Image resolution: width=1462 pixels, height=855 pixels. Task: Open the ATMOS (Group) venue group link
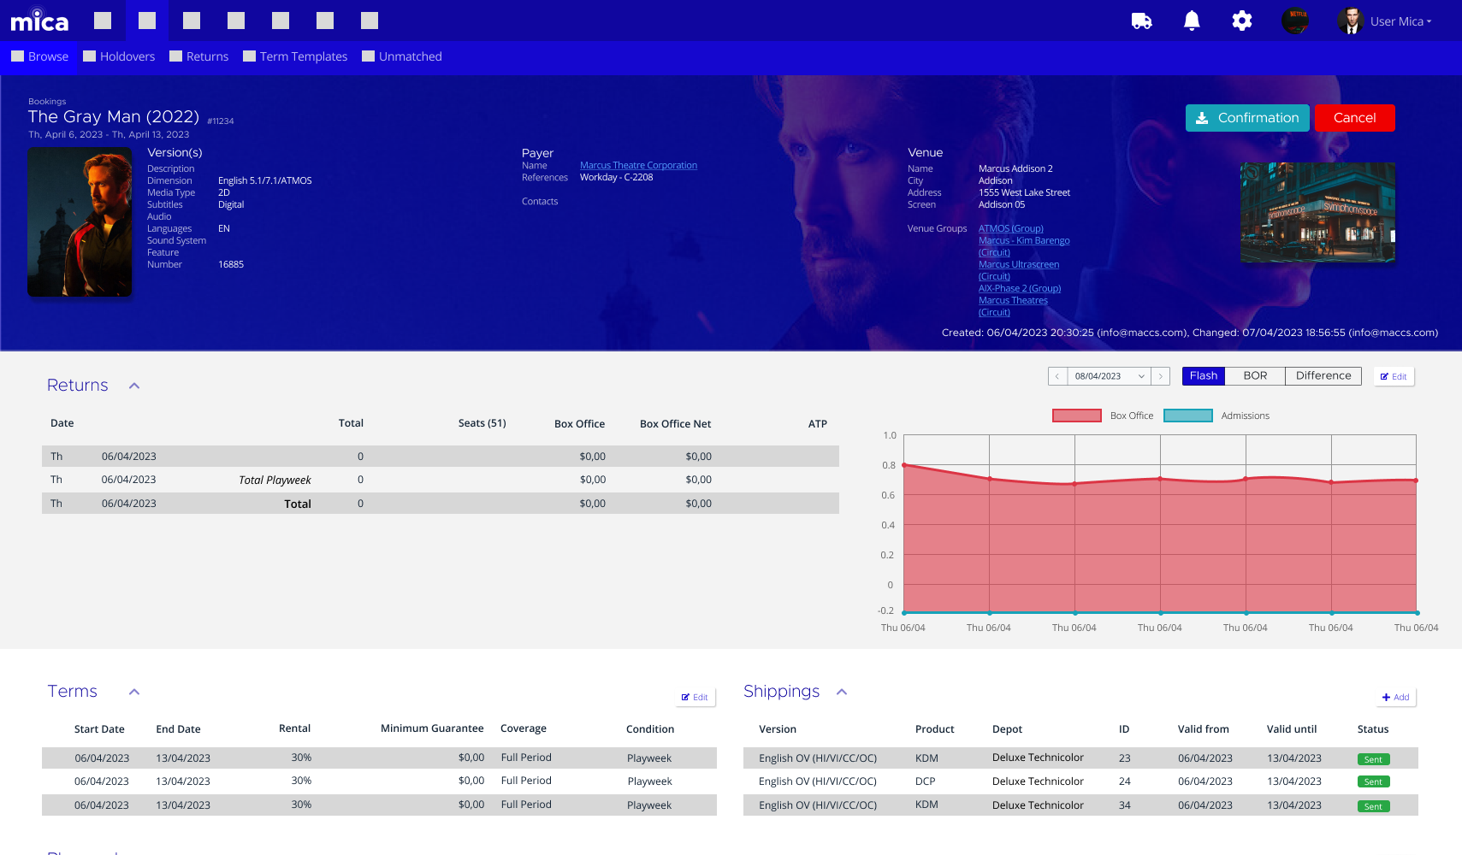1011,229
